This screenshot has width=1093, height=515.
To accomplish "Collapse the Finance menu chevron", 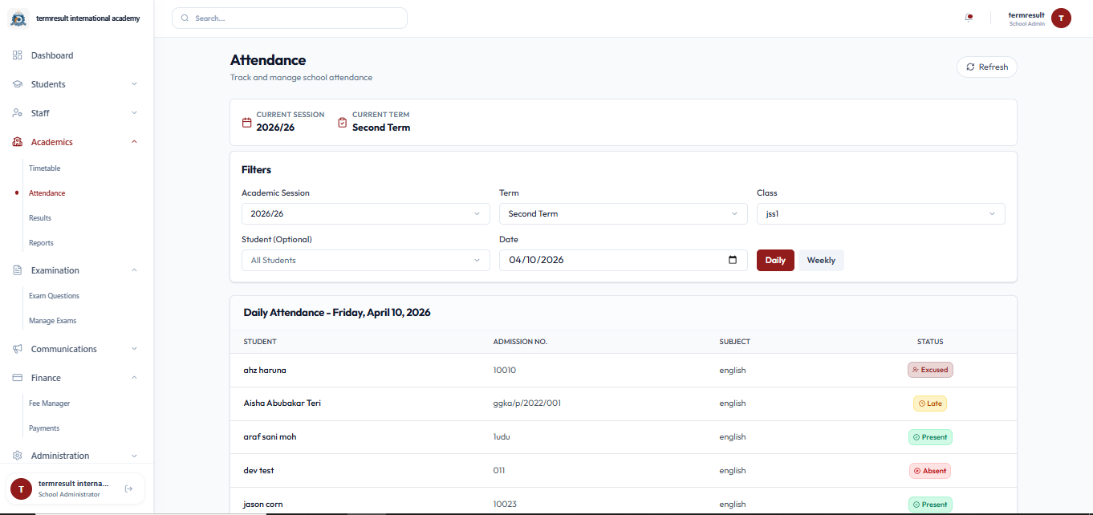I will (134, 378).
